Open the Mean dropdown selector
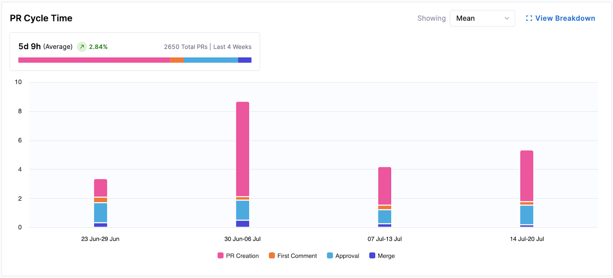Viewport: 613px width, 278px height. 482,18
